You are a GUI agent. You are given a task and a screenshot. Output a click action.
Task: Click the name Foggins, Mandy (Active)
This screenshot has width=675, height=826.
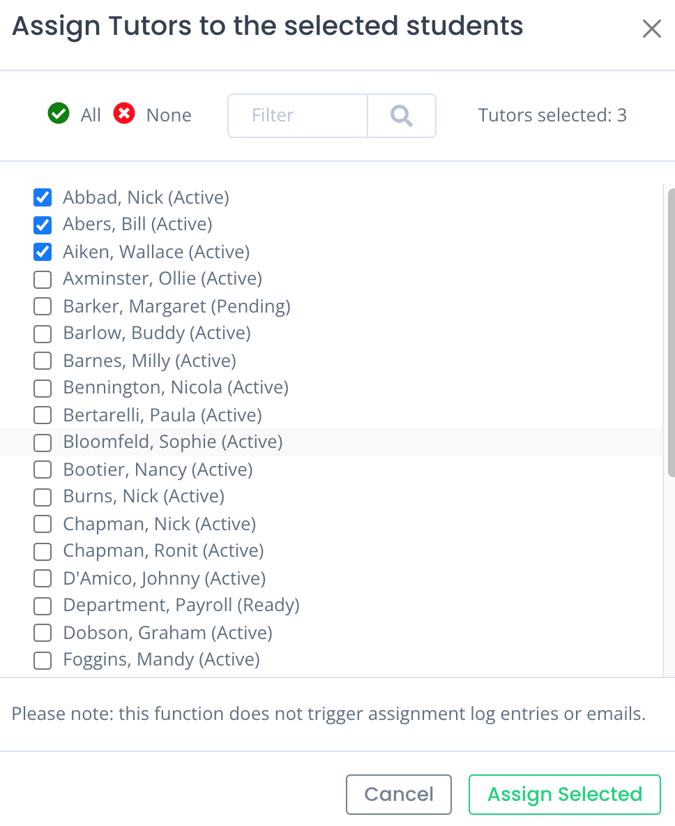(162, 659)
